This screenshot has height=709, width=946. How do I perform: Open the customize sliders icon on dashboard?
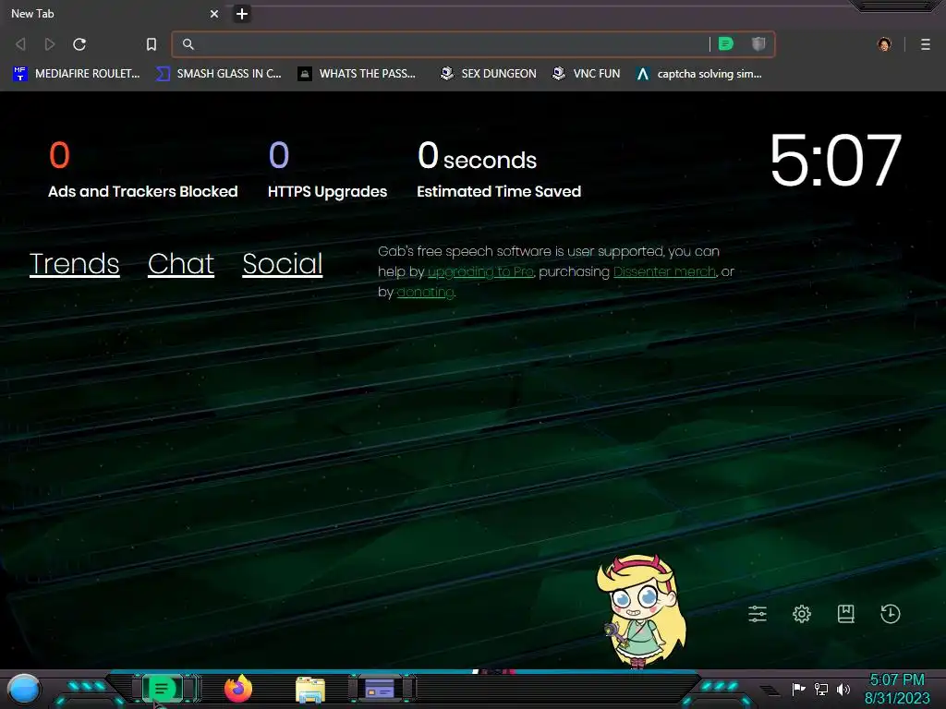758,614
